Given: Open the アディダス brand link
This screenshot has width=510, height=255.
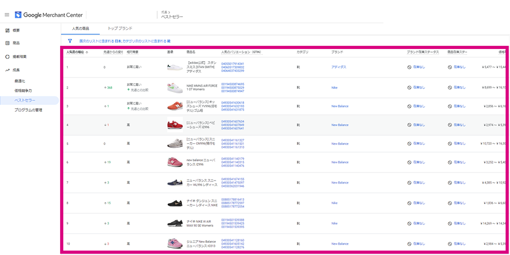Looking at the screenshot, I should (339, 67).
